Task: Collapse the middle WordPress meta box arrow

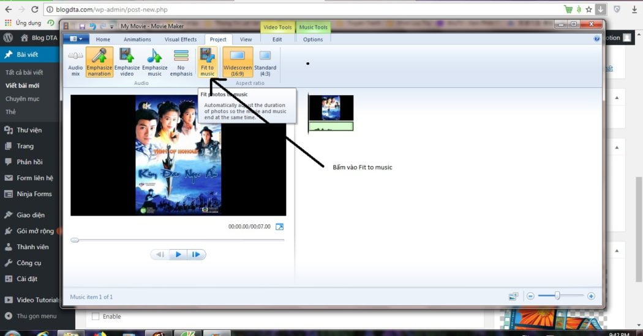Action: (617, 147)
